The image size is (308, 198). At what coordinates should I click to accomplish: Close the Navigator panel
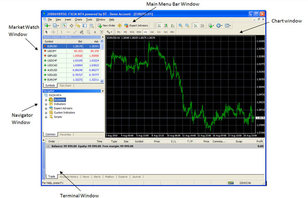pyautogui.click(x=103, y=91)
